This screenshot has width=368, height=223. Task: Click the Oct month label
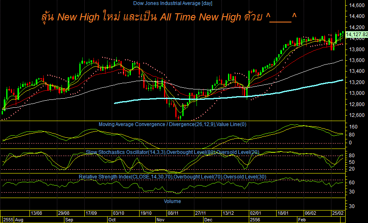(x=112, y=220)
